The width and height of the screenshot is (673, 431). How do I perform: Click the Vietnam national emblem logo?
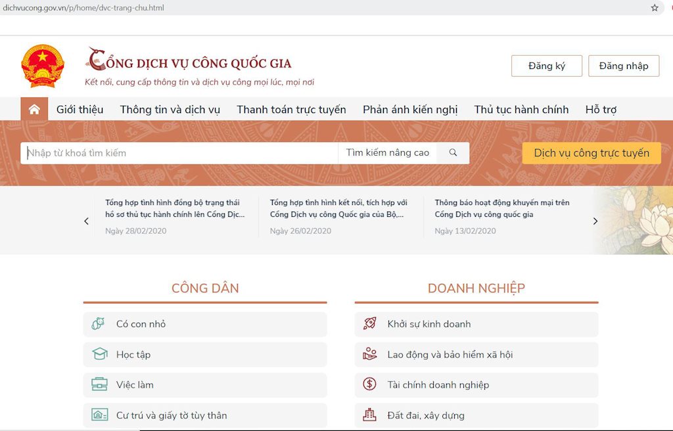[43, 66]
